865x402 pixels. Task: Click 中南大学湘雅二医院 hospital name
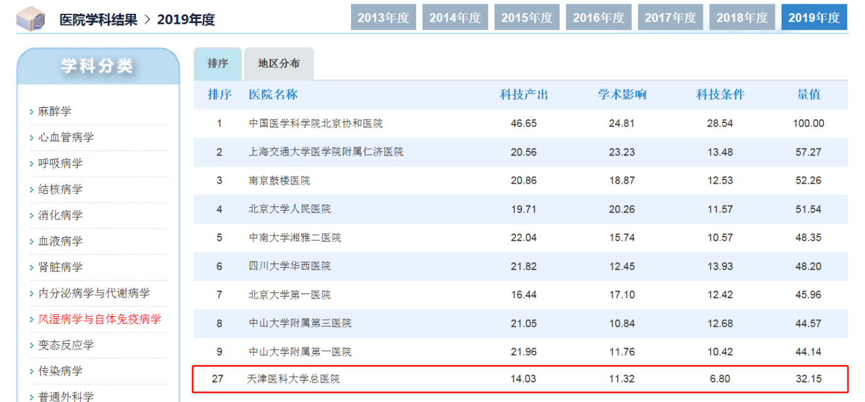point(295,238)
